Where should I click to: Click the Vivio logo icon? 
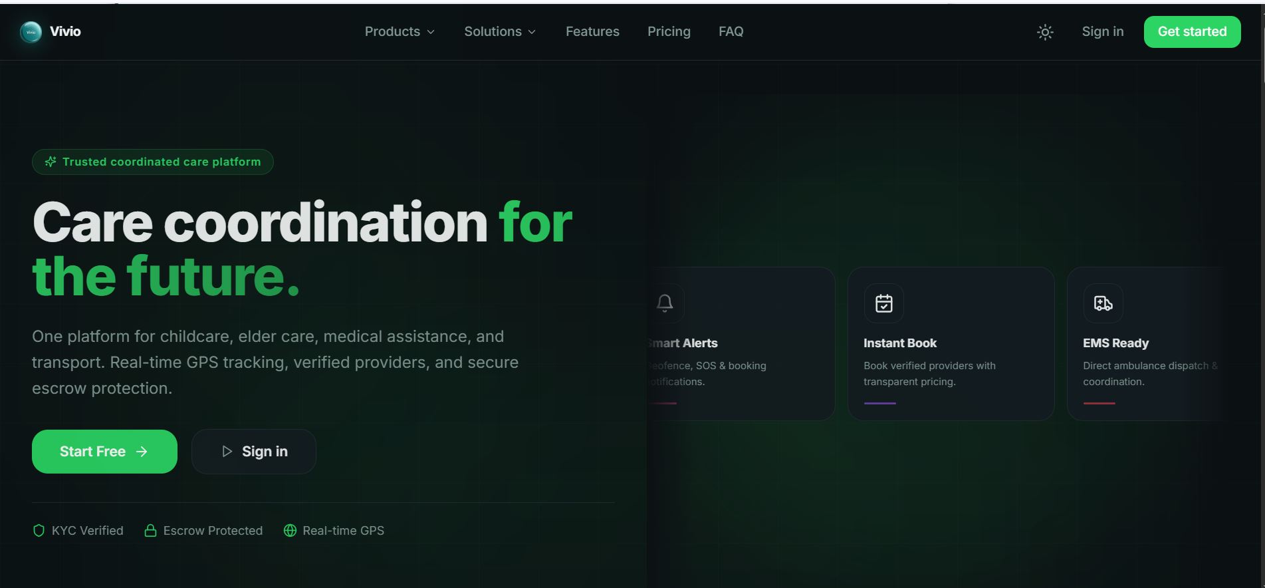point(31,32)
